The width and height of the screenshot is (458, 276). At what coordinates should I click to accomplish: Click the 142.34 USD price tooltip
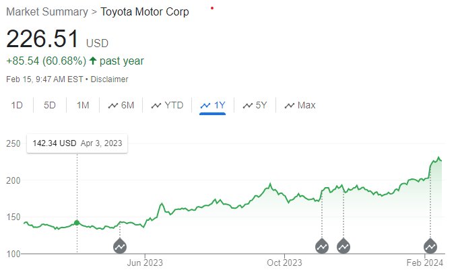(77, 143)
